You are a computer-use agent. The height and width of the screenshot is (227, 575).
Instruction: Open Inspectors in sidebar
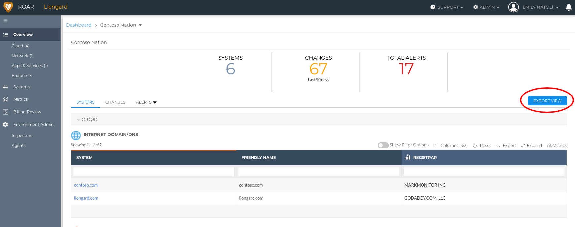pyautogui.click(x=22, y=136)
